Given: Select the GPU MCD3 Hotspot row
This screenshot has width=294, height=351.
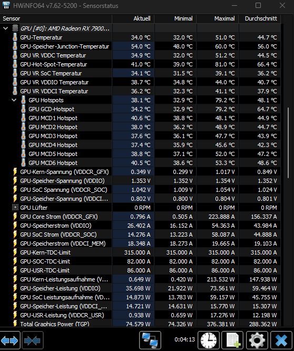Looking at the screenshot, I should pos(140,136).
